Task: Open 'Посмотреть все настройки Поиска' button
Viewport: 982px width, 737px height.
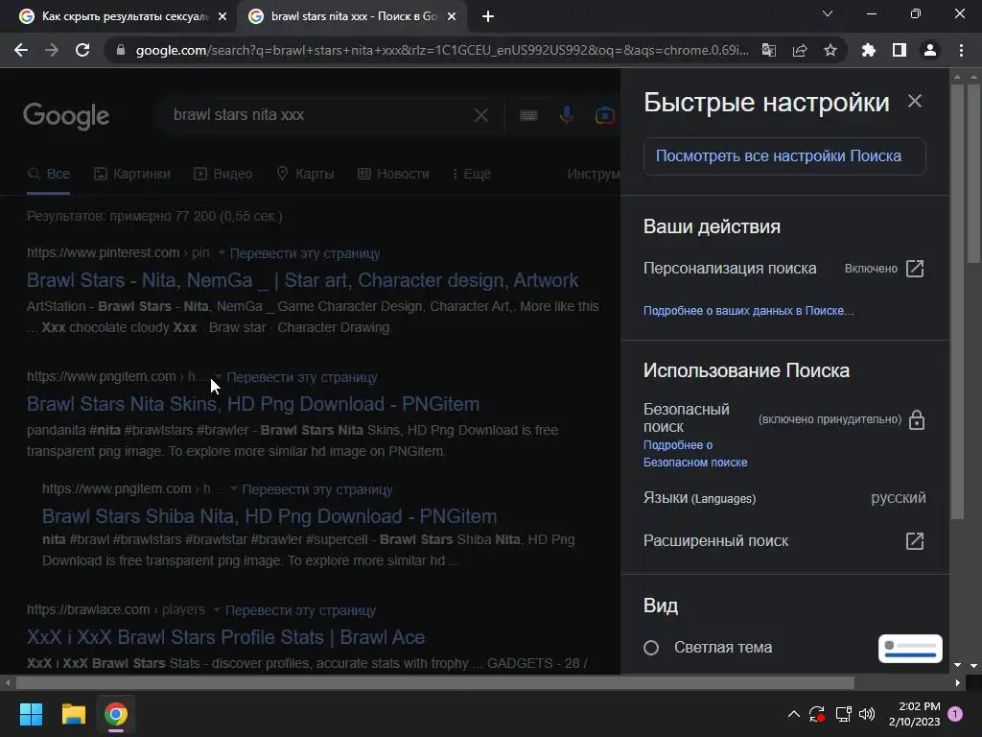Action: pyautogui.click(x=784, y=156)
